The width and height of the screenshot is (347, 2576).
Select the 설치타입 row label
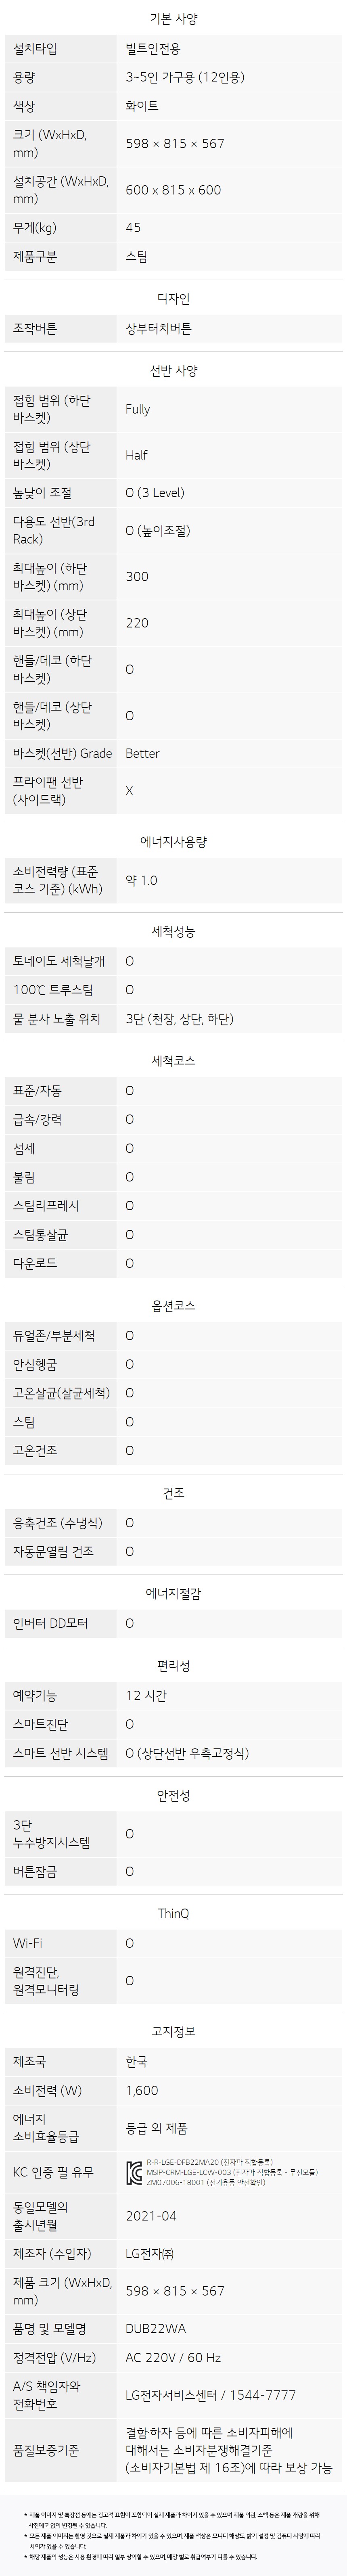(x=35, y=48)
